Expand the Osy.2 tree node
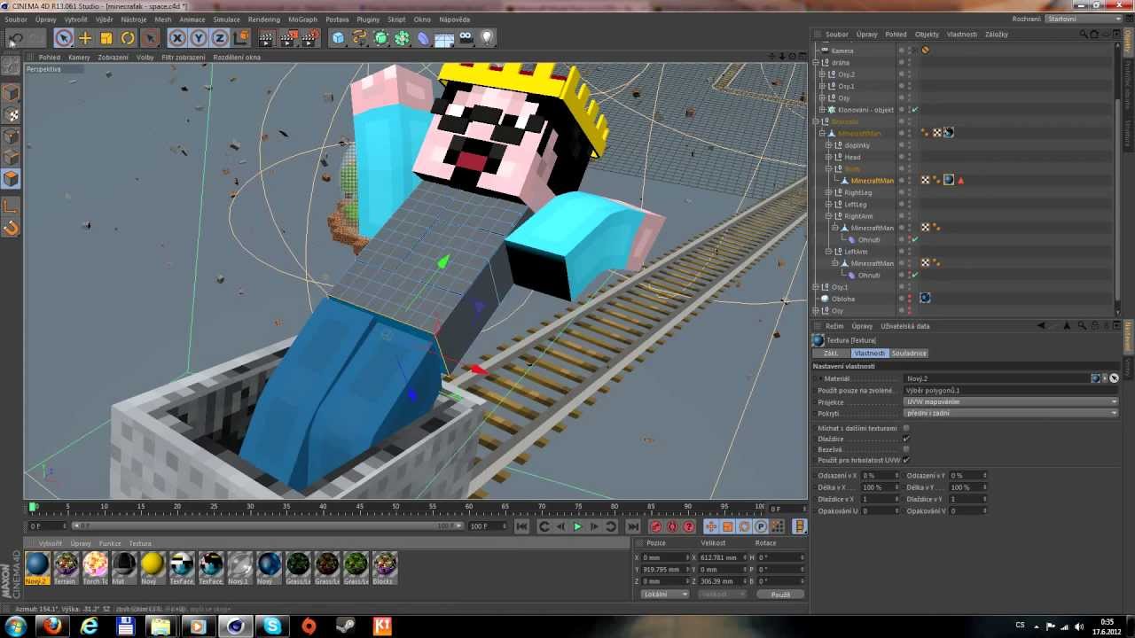The image size is (1135, 638). point(822,74)
